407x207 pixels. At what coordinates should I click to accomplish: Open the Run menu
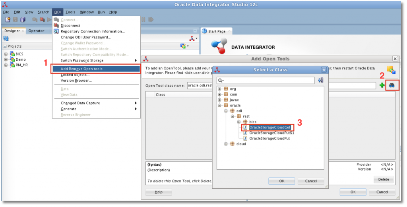[101, 12]
